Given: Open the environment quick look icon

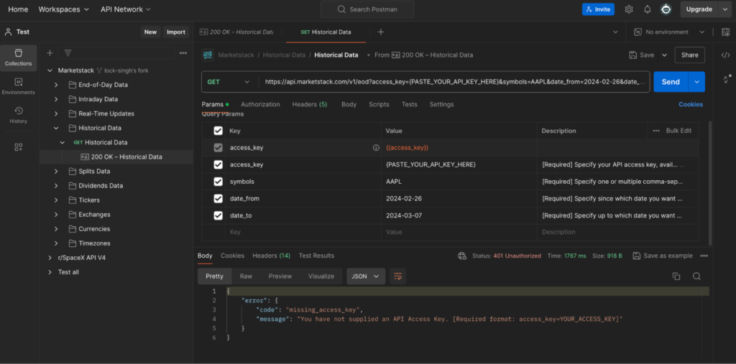Looking at the screenshot, I should click(x=727, y=32).
